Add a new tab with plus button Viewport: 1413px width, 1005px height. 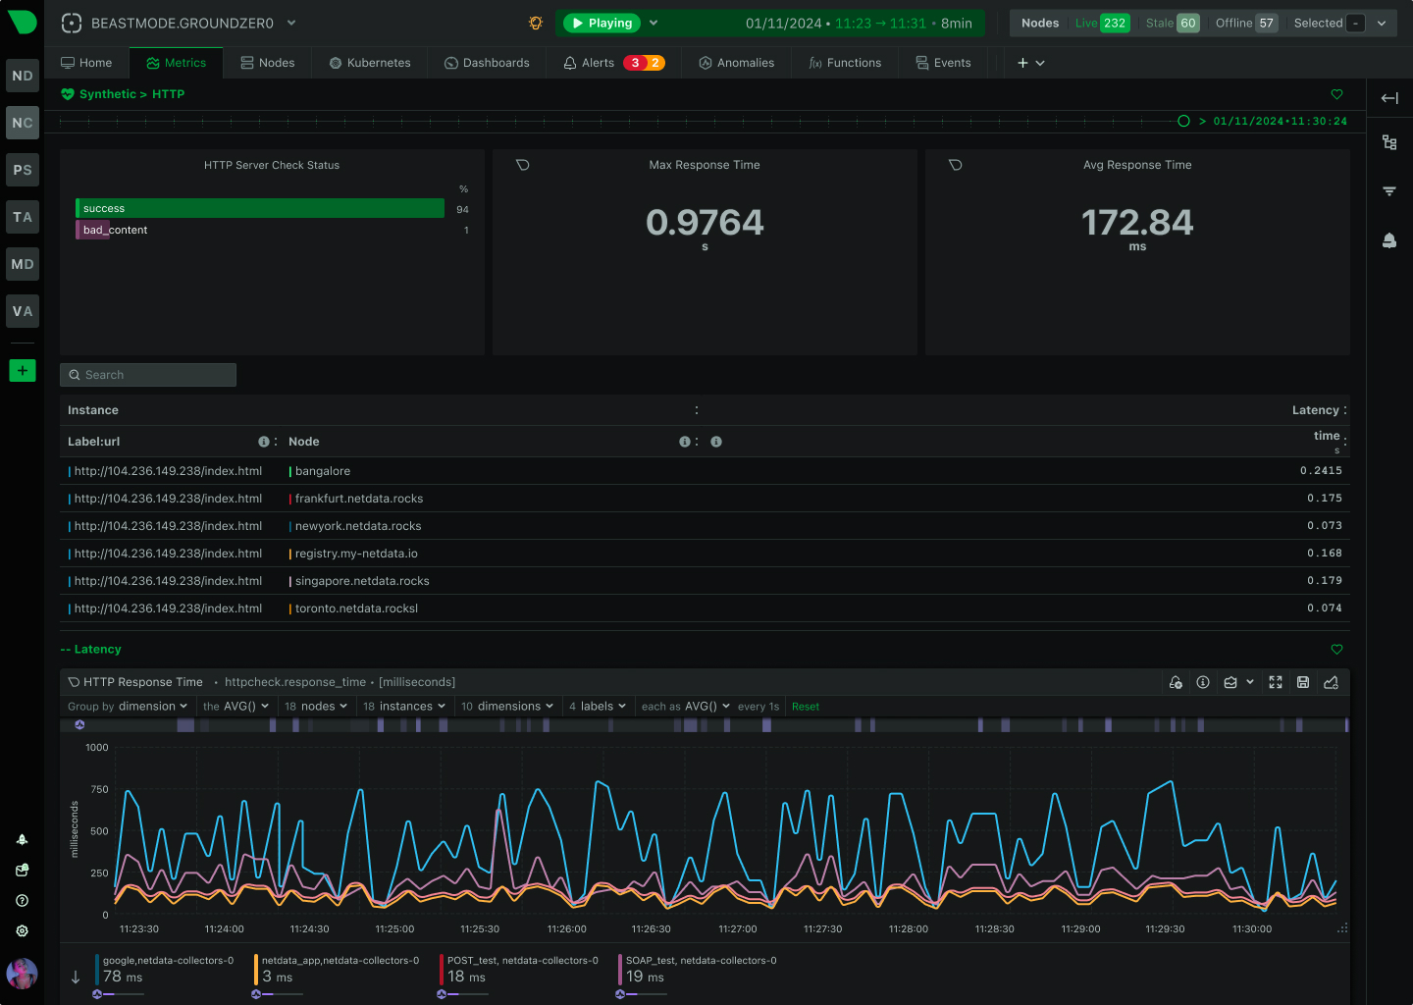tap(1022, 63)
